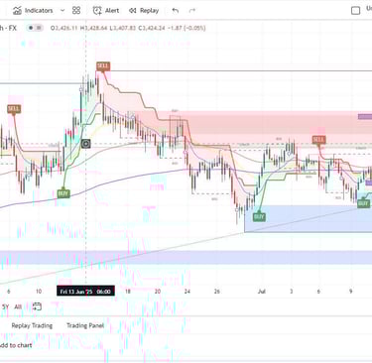Click the '24' date on the time axis
This screenshot has width=372, height=363.
click(187, 292)
